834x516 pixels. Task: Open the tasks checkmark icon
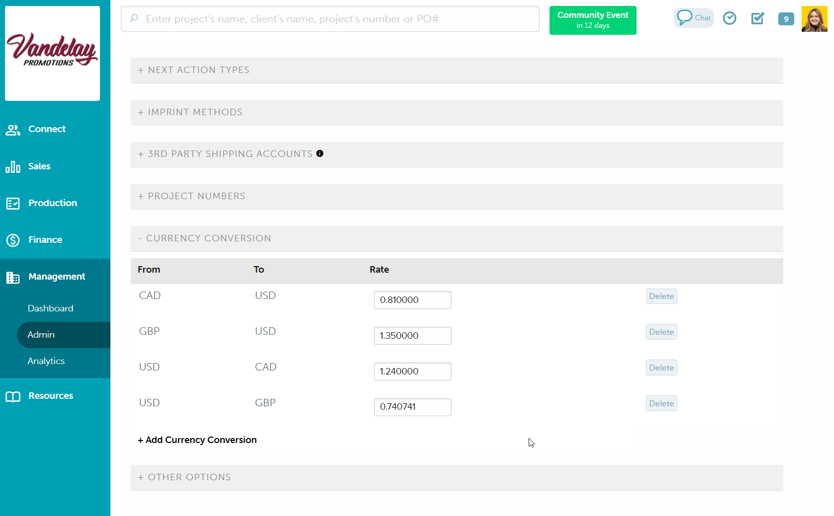[757, 18]
